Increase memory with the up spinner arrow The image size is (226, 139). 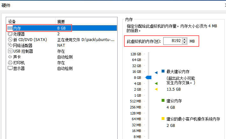[185, 39]
